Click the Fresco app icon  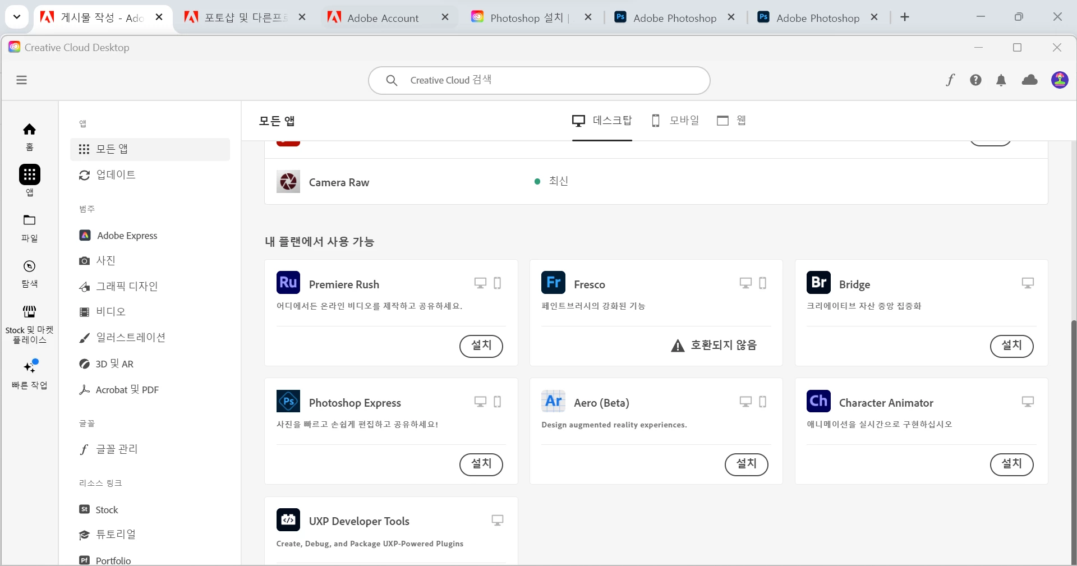click(553, 282)
